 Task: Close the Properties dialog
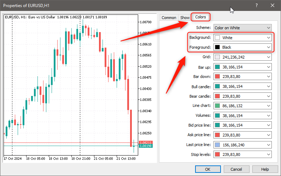pos(273,5)
